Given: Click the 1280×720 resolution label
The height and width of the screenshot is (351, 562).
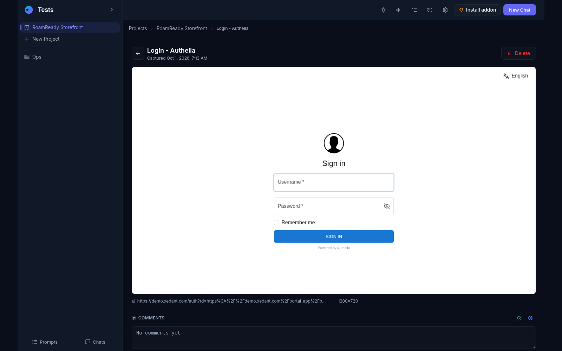Looking at the screenshot, I should [348, 301].
